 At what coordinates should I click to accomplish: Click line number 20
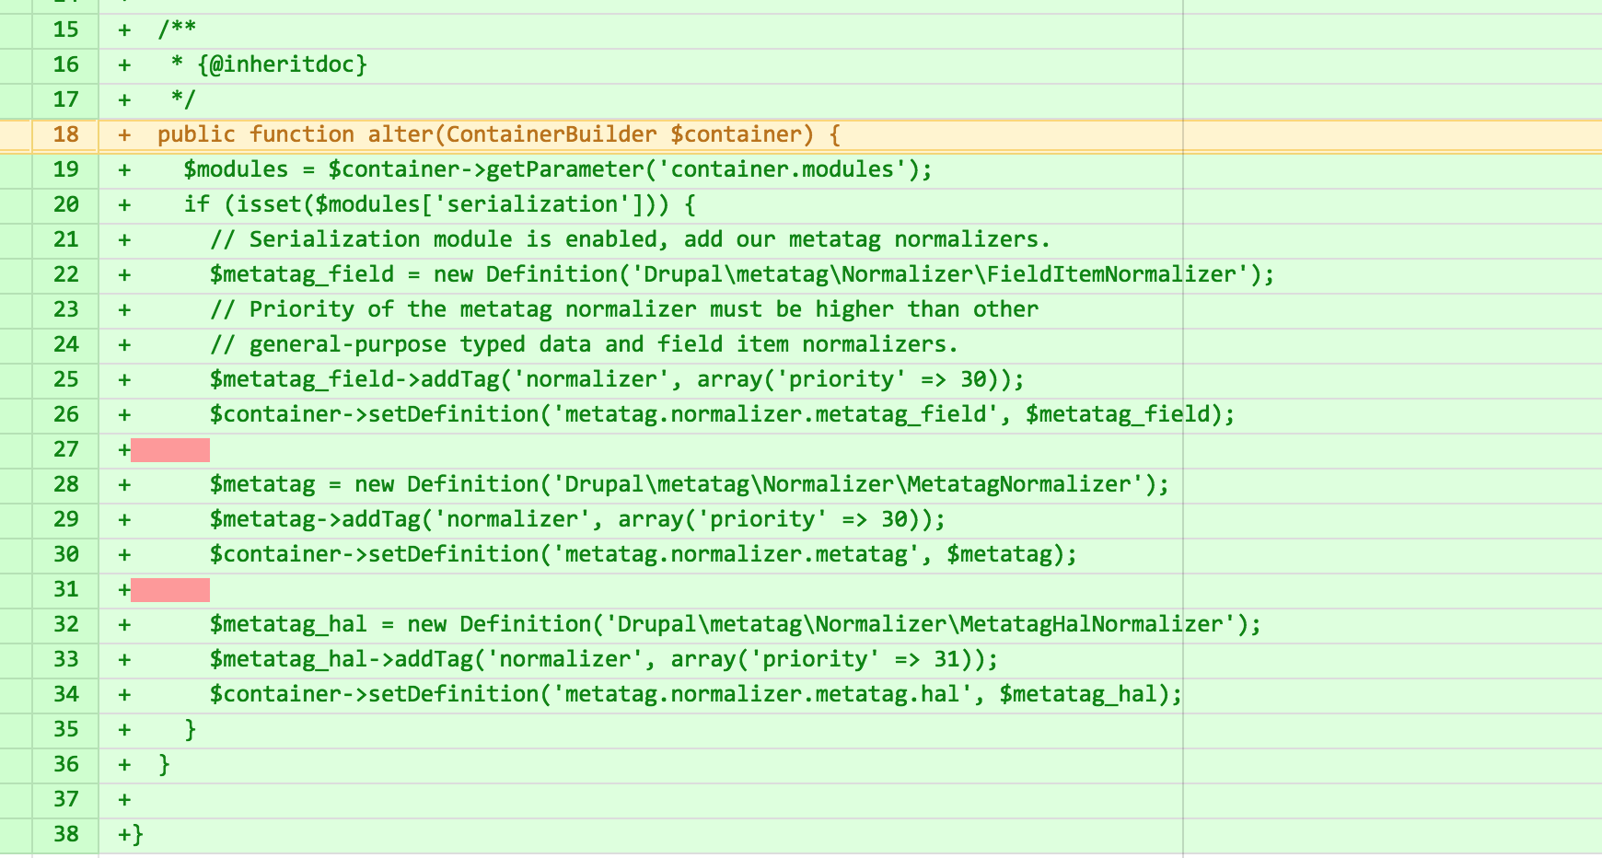click(x=65, y=204)
